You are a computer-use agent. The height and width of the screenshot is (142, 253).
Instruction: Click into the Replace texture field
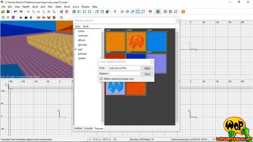125,74
